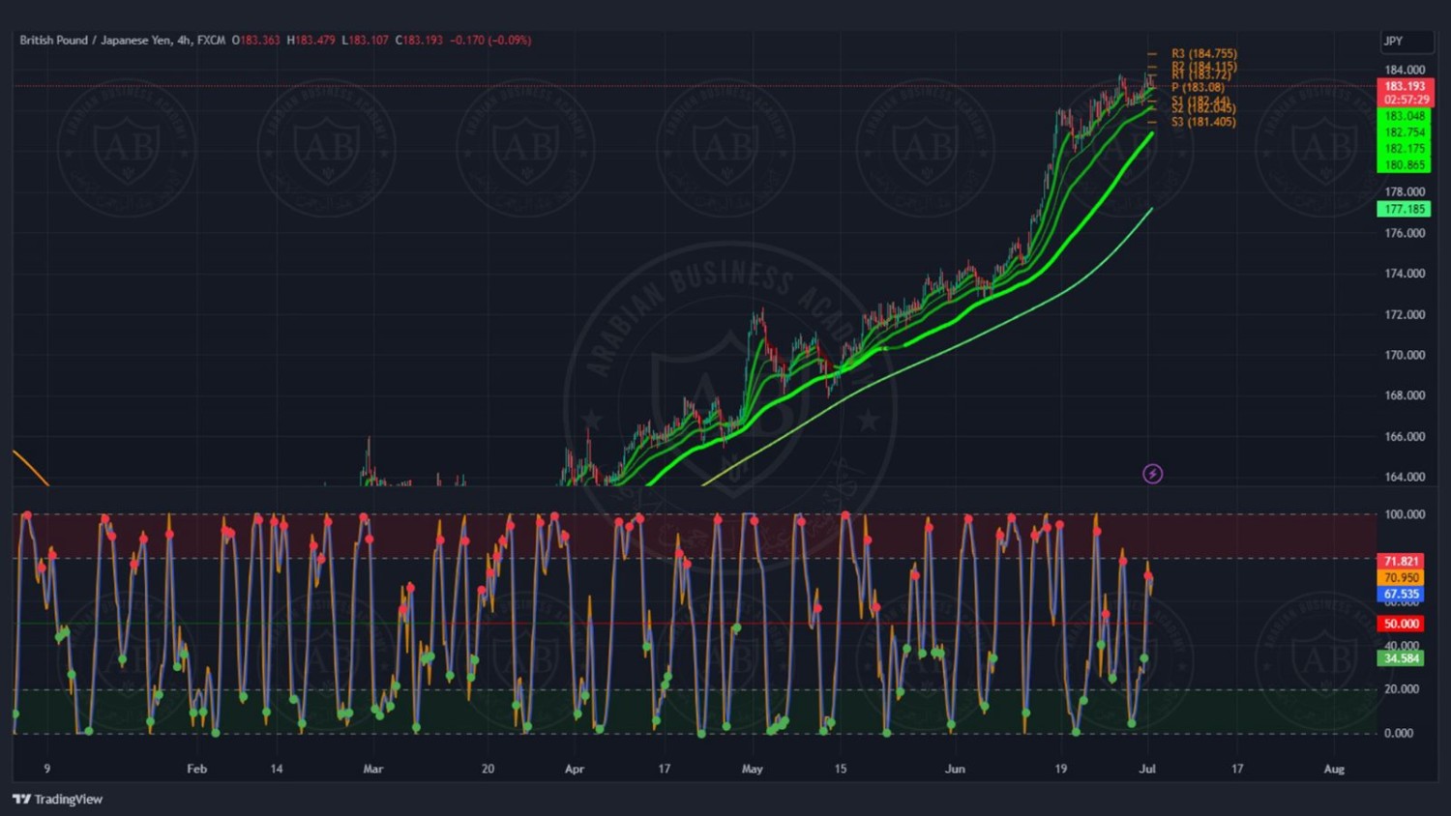Viewport: 1451px width, 816px height.
Task: Click the purple lightning bolt icon
Action: pos(1152,474)
